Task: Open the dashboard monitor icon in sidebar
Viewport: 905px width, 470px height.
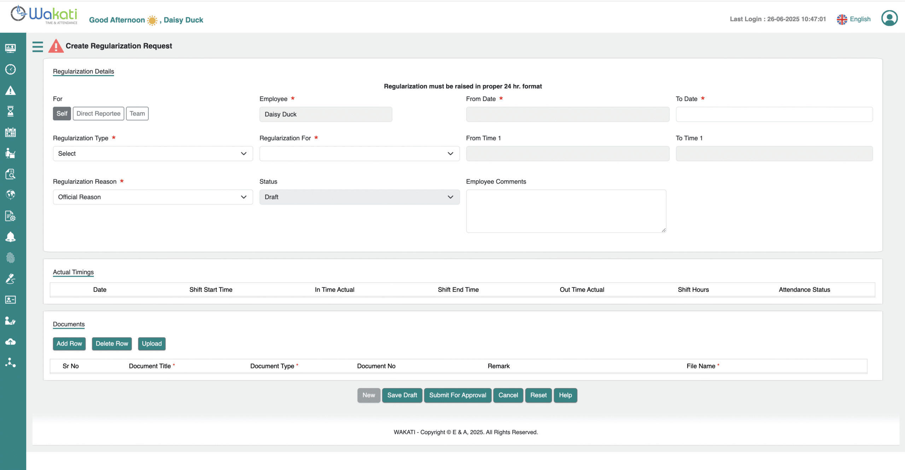Action: point(11,48)
